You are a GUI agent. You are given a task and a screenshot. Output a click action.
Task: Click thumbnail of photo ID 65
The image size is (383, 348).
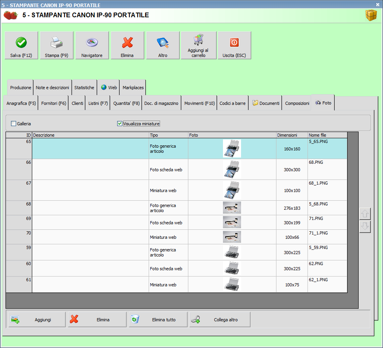[x=232, y=148]
